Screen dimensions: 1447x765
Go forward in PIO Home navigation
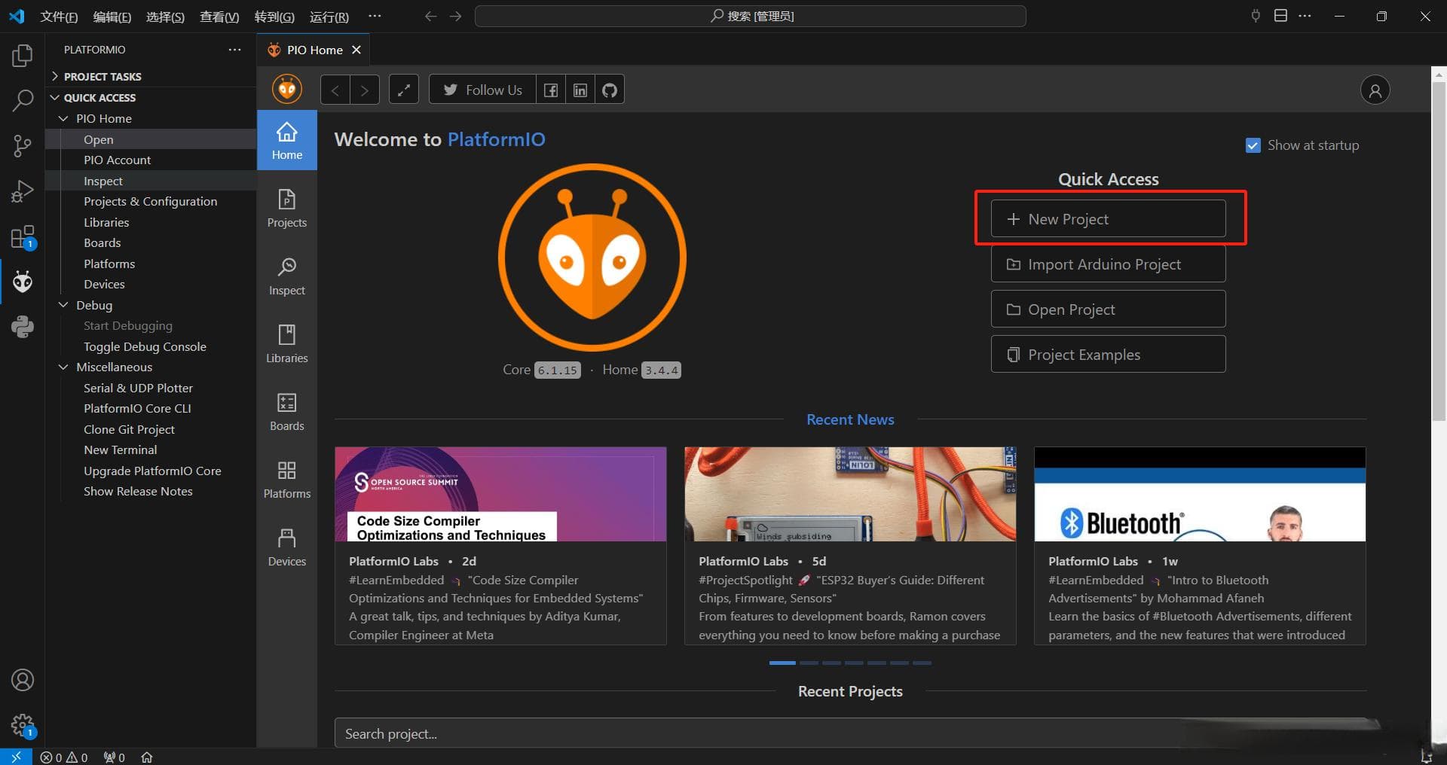point(365,90)
